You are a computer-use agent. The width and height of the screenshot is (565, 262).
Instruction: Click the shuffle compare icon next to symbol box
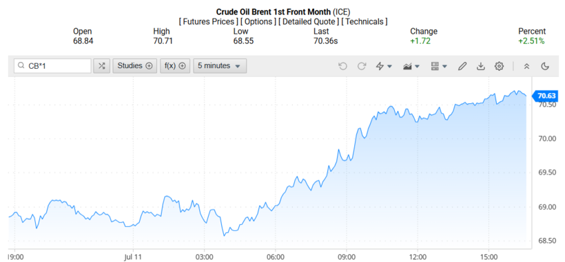pyautogui.click(x=101, y=66)
